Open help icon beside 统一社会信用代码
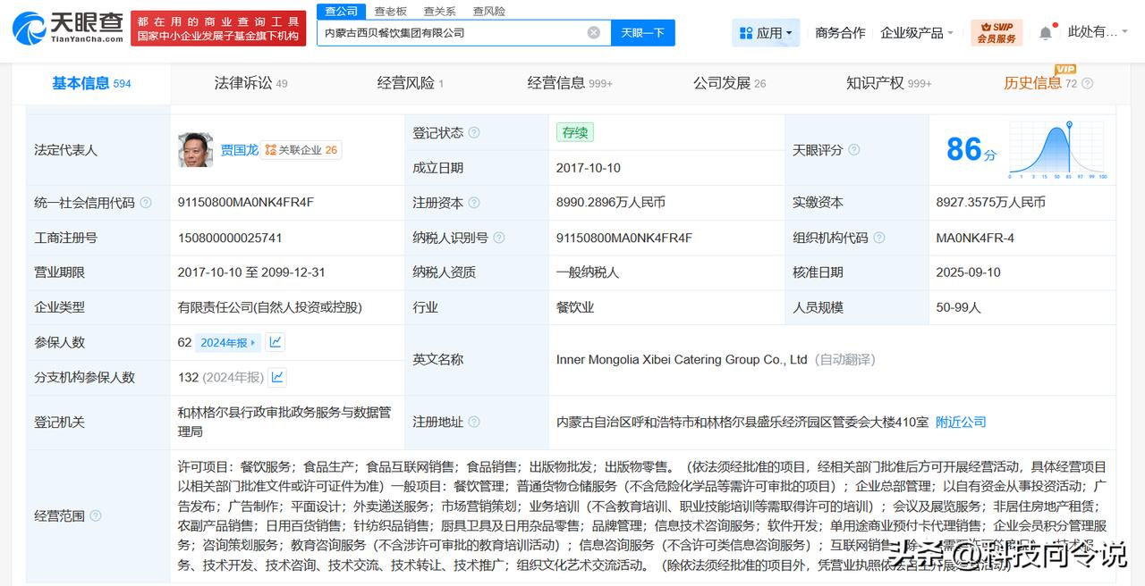1145x586 pixels. click(146, 203)
